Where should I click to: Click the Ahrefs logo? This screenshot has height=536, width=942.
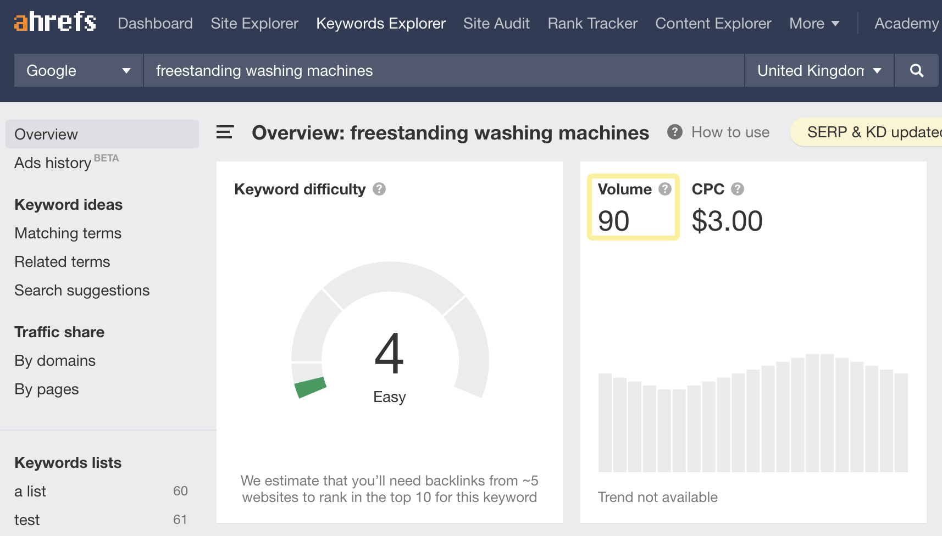(x=55, y=22)
